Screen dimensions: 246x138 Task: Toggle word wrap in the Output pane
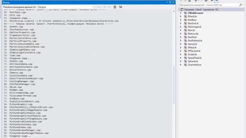[120, 7]
